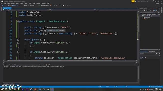Open the Debug menu

tap(22, 4)
